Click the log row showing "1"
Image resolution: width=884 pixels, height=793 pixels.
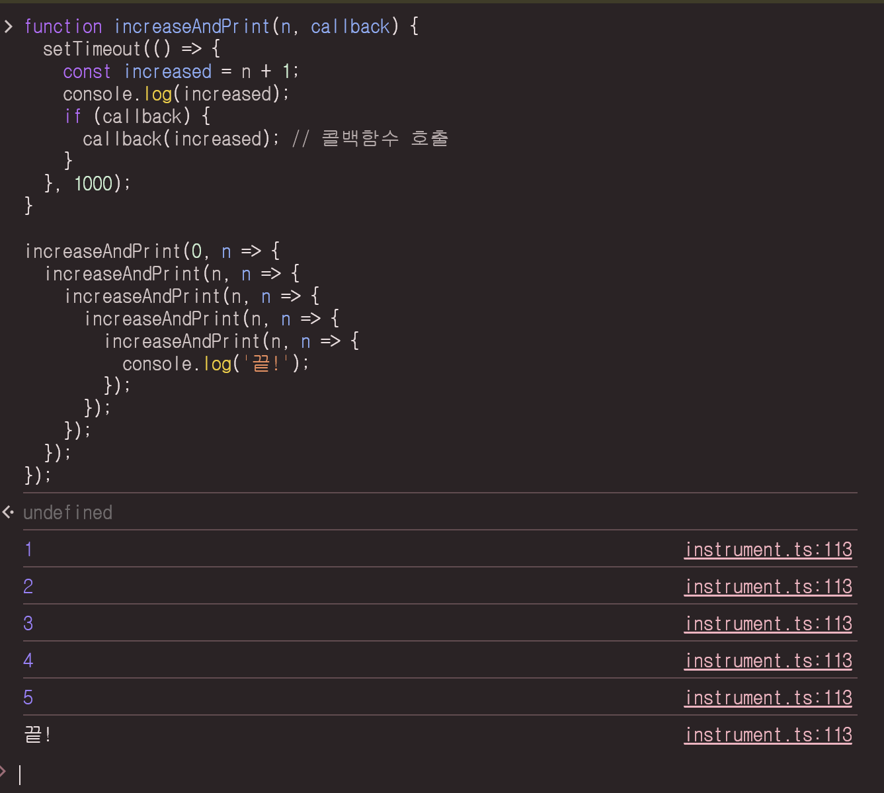click(28, 550)
